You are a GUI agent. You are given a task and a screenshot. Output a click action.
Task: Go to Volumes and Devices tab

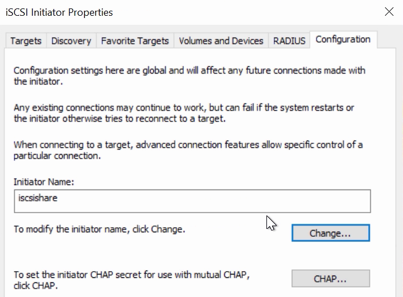point(221,40)
